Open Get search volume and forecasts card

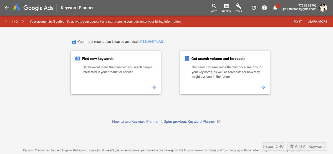click(225, 72)
